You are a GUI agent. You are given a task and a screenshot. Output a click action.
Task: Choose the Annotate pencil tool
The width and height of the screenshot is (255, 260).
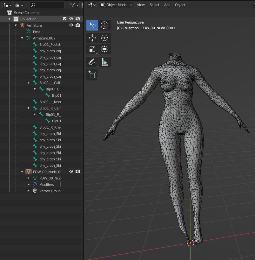(92, 62)
